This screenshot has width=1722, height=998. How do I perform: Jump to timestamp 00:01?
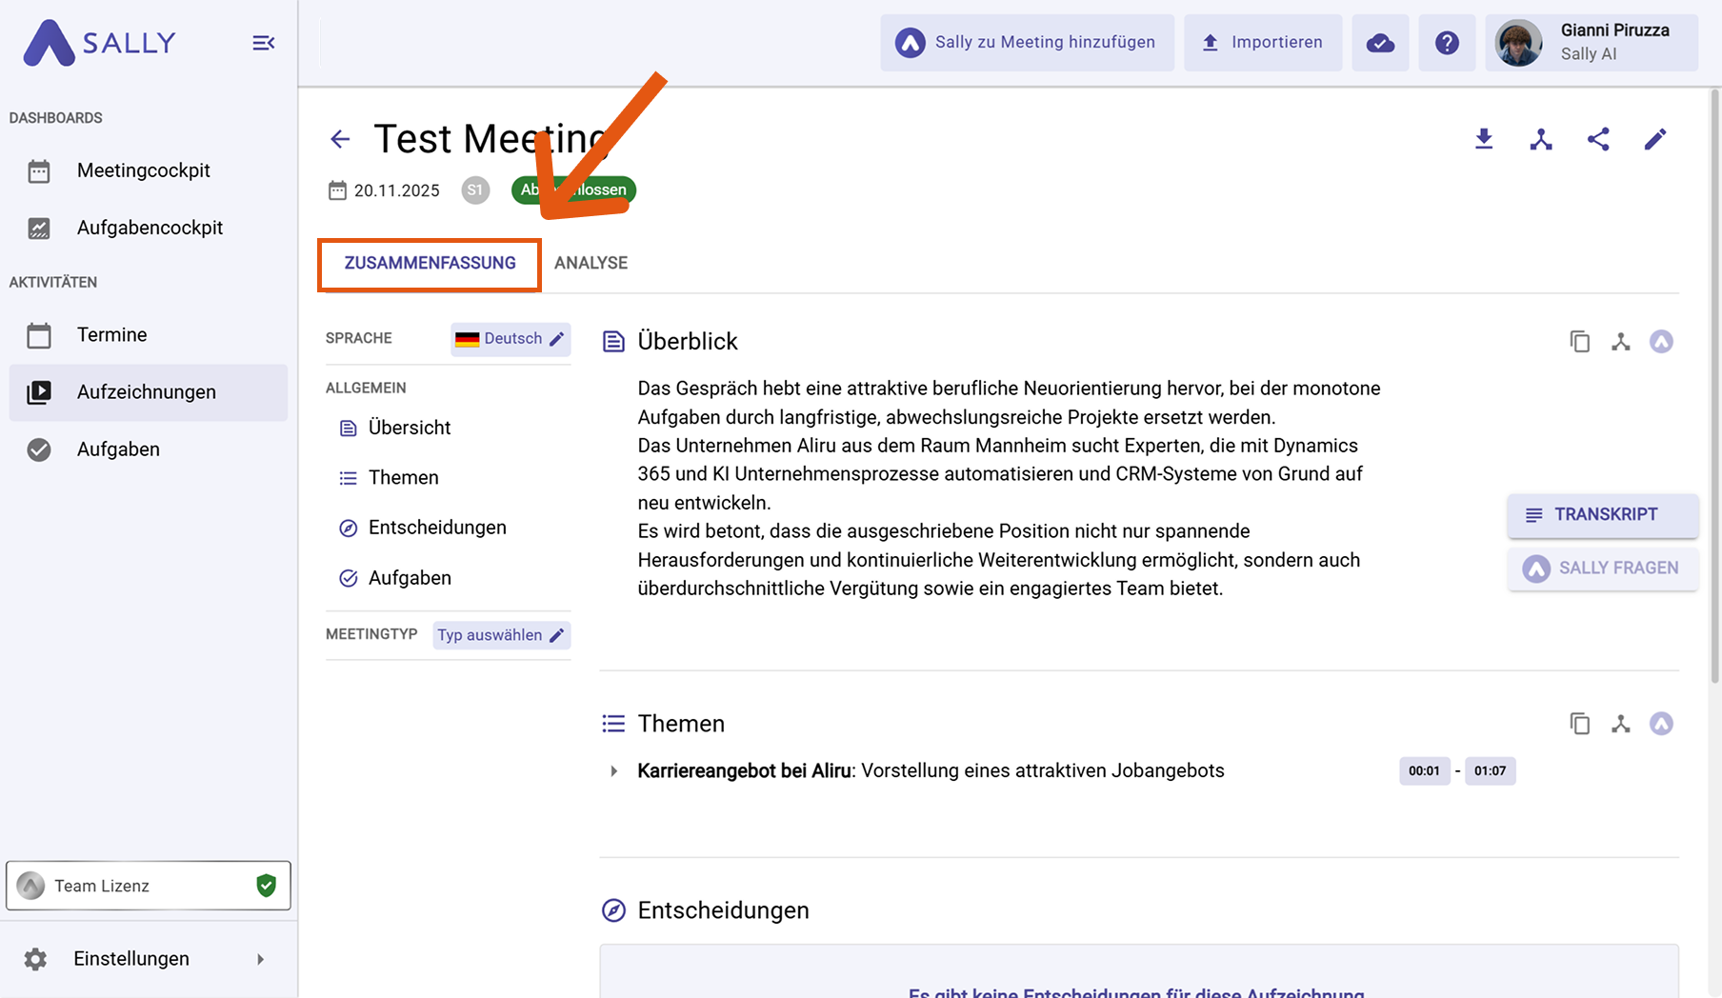[1424, 771]
